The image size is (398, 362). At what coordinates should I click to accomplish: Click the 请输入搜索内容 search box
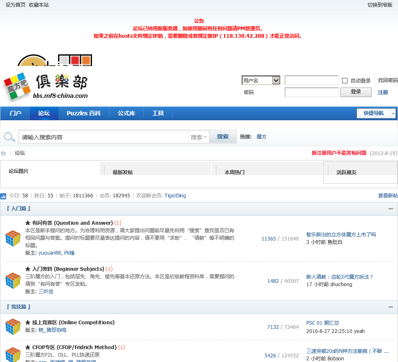coord(104,137)
